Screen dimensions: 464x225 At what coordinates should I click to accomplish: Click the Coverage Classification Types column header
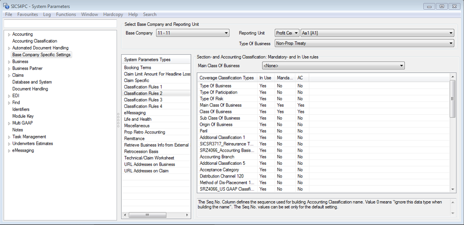click(x=226, y=78)
